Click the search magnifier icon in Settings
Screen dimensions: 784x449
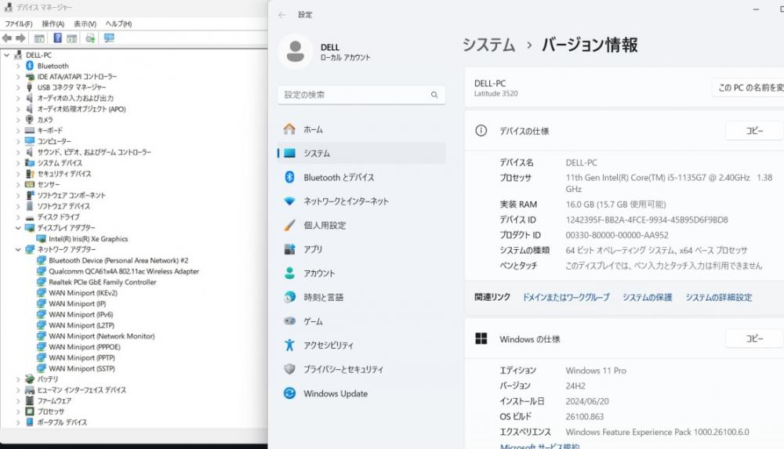(x=434, y=95)
